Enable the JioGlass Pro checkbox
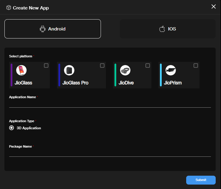Screen dimensions: 221x189 (102, 66)
